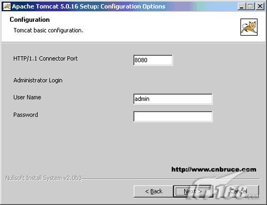This screenshot has height=205, width=267.
Task: Cancel the Tomcat setup
Action: tap(239, 191)
